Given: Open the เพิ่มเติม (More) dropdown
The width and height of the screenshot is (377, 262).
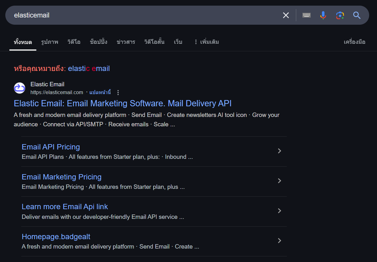Looking at the screenshot, I should point(206,42).
